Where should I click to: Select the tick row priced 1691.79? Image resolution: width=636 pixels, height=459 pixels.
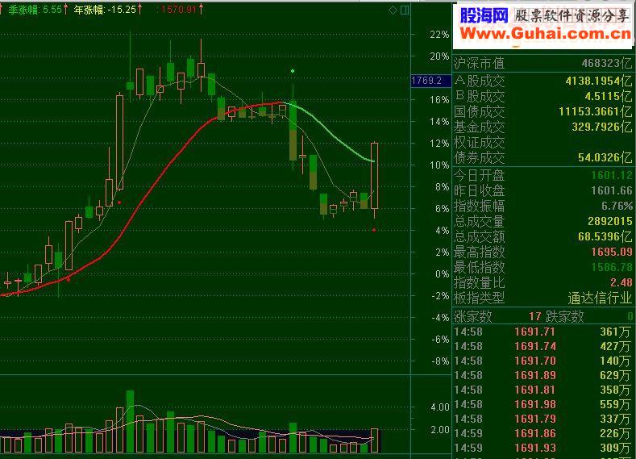pyautogui.click(x=543, y=419)
